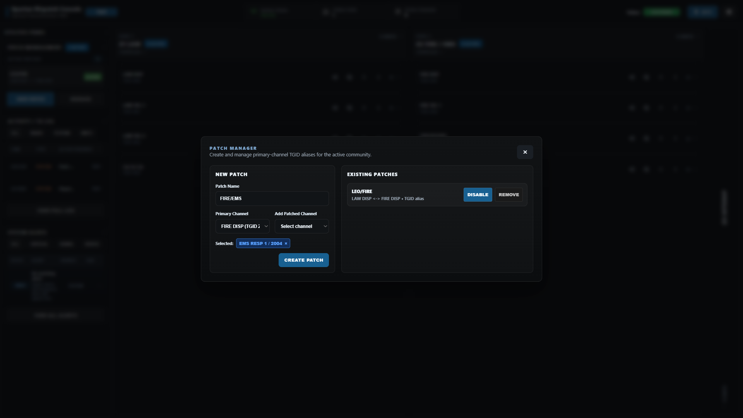The width and height of the screenshot is (743, 418).
Task: Remove the LEO/FIRE patch
Action: (508, 195)
